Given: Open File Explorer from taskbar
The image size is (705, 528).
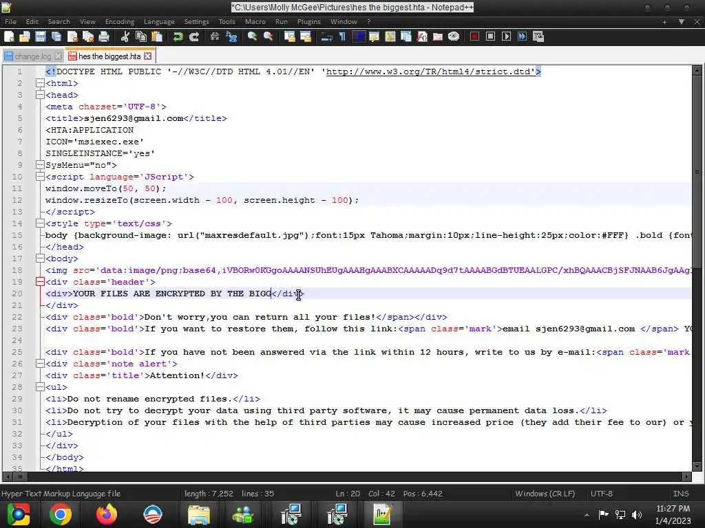Looking at the screenshot, I should click(198, 514).
